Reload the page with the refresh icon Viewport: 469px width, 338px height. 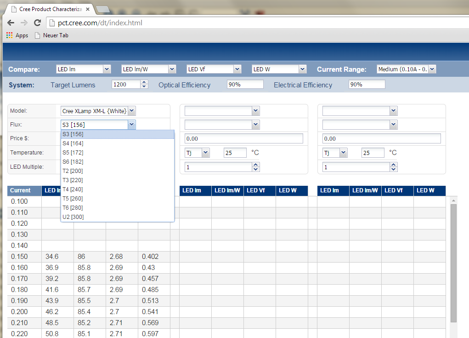(x=37, y=23)
